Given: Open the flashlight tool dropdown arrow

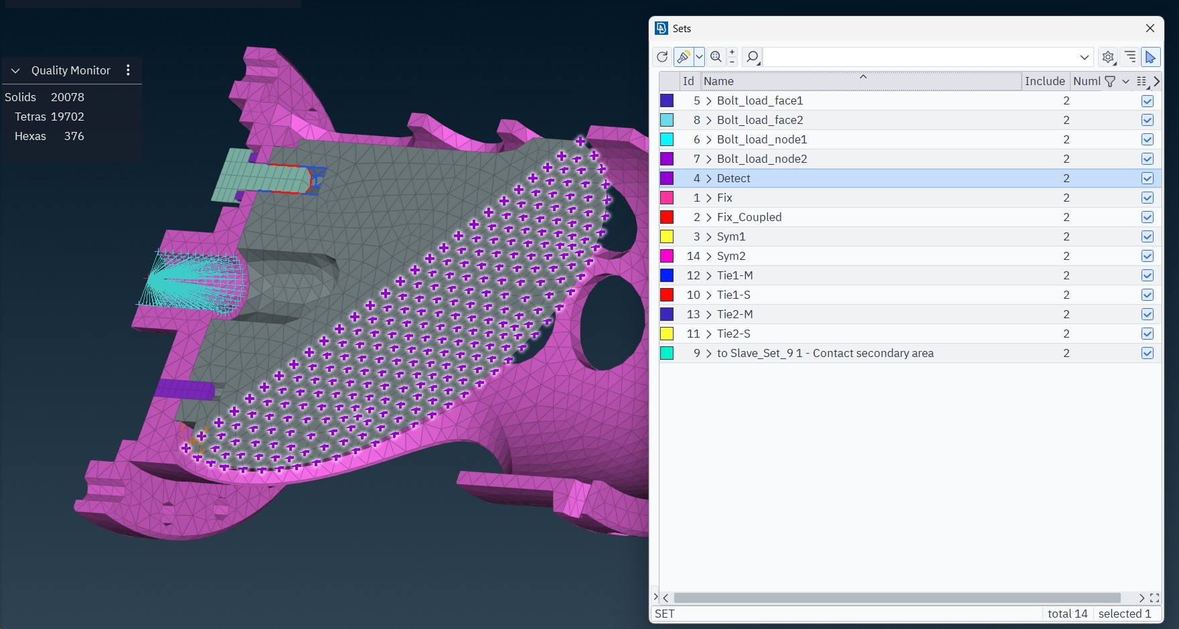Looking at the screenshot, I should 699,57.
